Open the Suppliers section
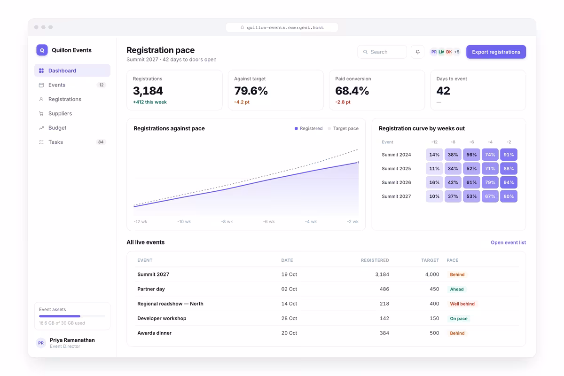 click(72, 114)
